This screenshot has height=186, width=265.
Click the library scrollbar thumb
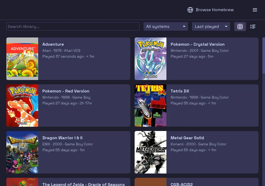click(263, 56)
